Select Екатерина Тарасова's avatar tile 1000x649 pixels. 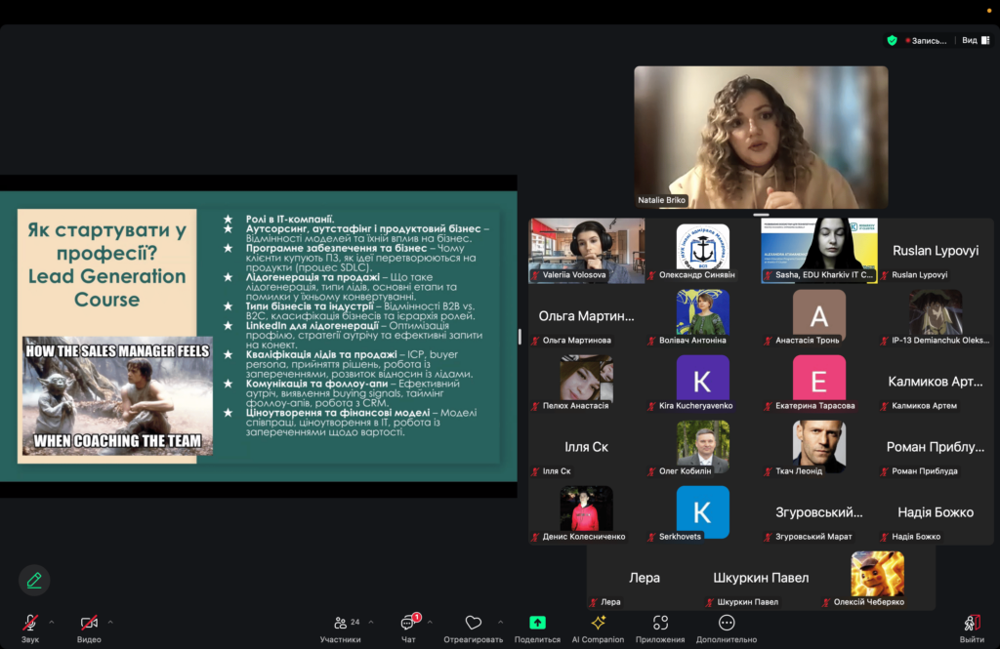tap(819, 382)
